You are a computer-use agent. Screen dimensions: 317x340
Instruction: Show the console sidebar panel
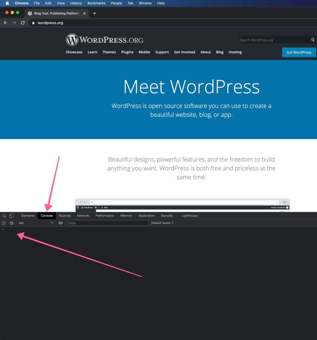point(4,223)
